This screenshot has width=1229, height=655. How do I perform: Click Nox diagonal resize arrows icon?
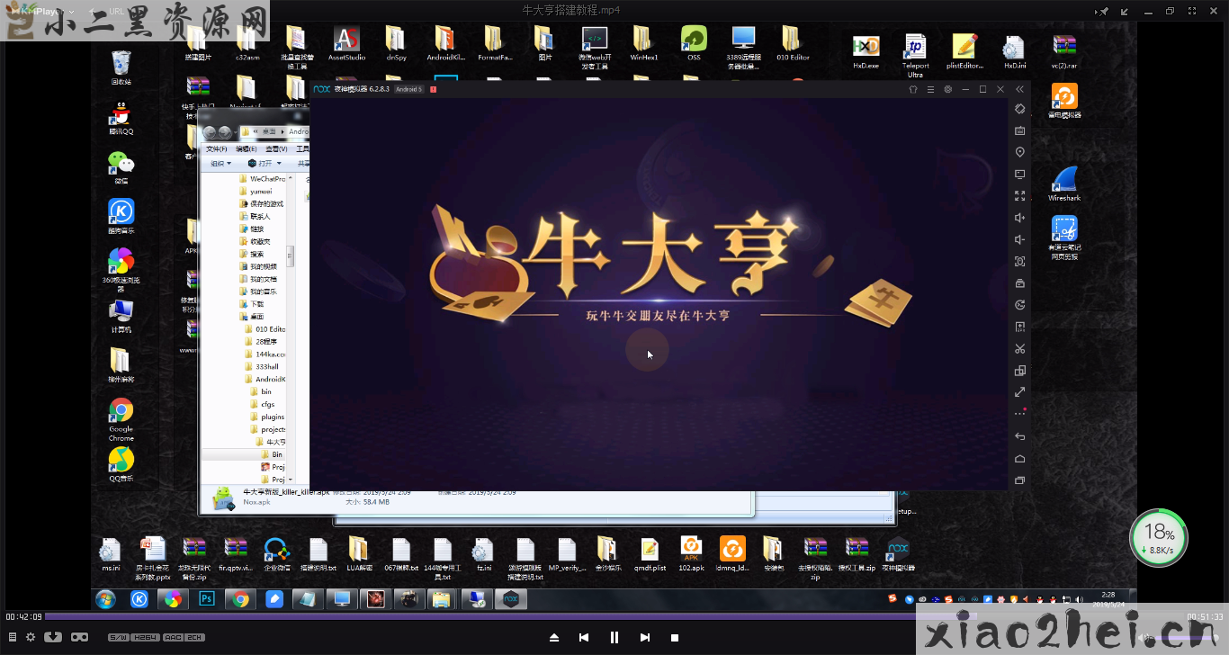pos(1019,392)
